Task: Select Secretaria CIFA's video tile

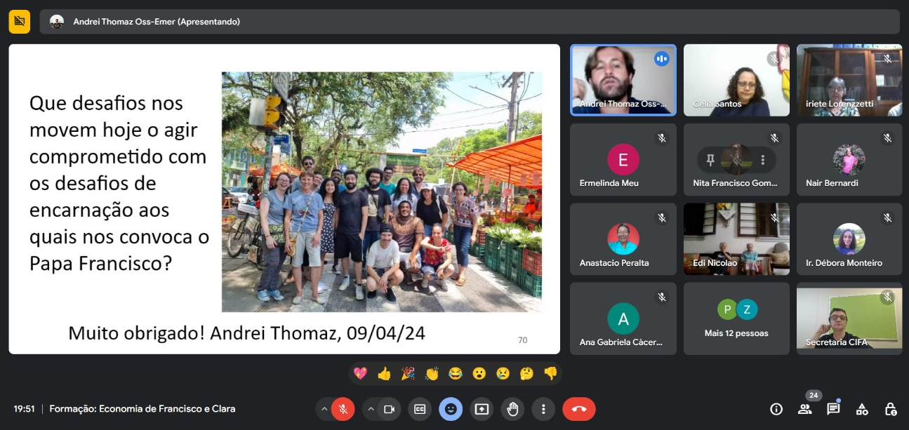Action: tap(849, 318)
